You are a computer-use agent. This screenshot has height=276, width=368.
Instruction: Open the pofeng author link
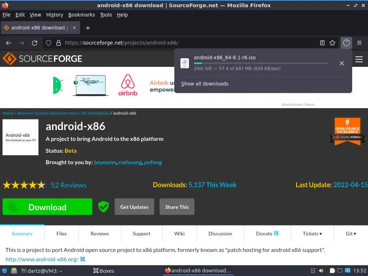click(153, 162)
